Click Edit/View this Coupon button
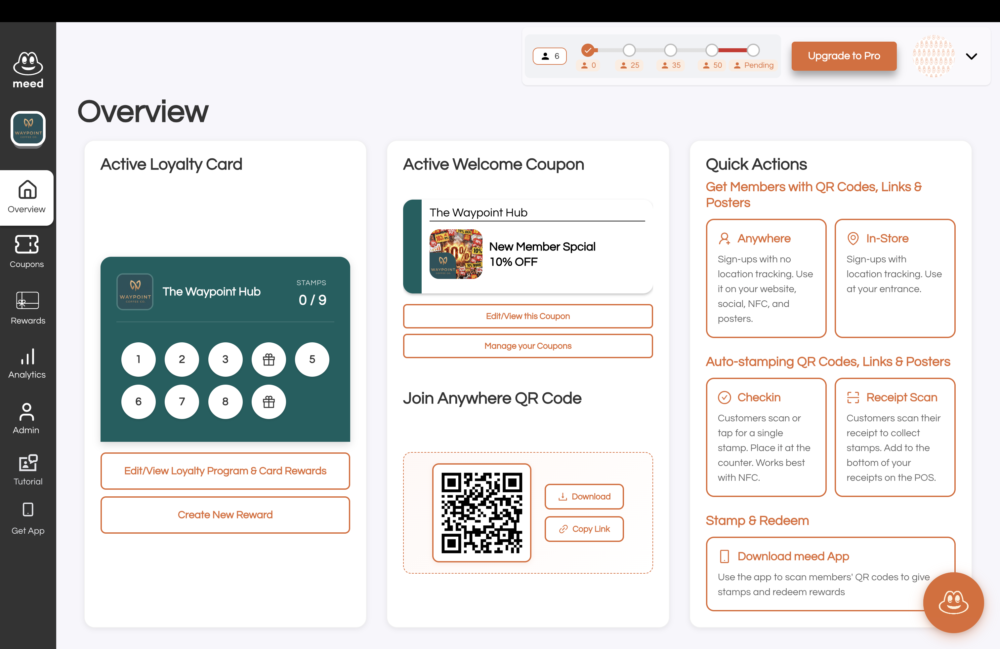Viewport: 1000px width, 649px height. [x=528, y=316]
